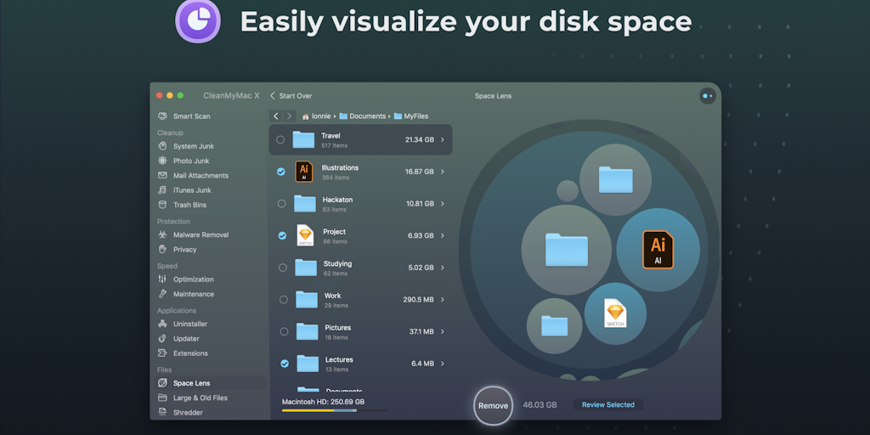The height and width of the screenshot is (435, 870).
Task: Uncheck the Lectures folder
Action: (285, 364)
